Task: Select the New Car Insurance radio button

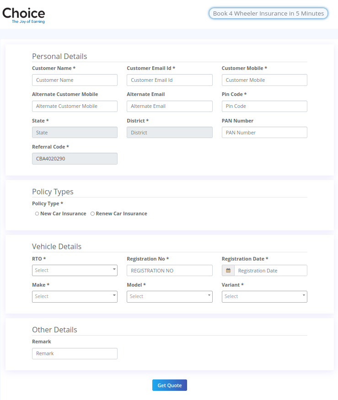Action: [x=37, y=213]
